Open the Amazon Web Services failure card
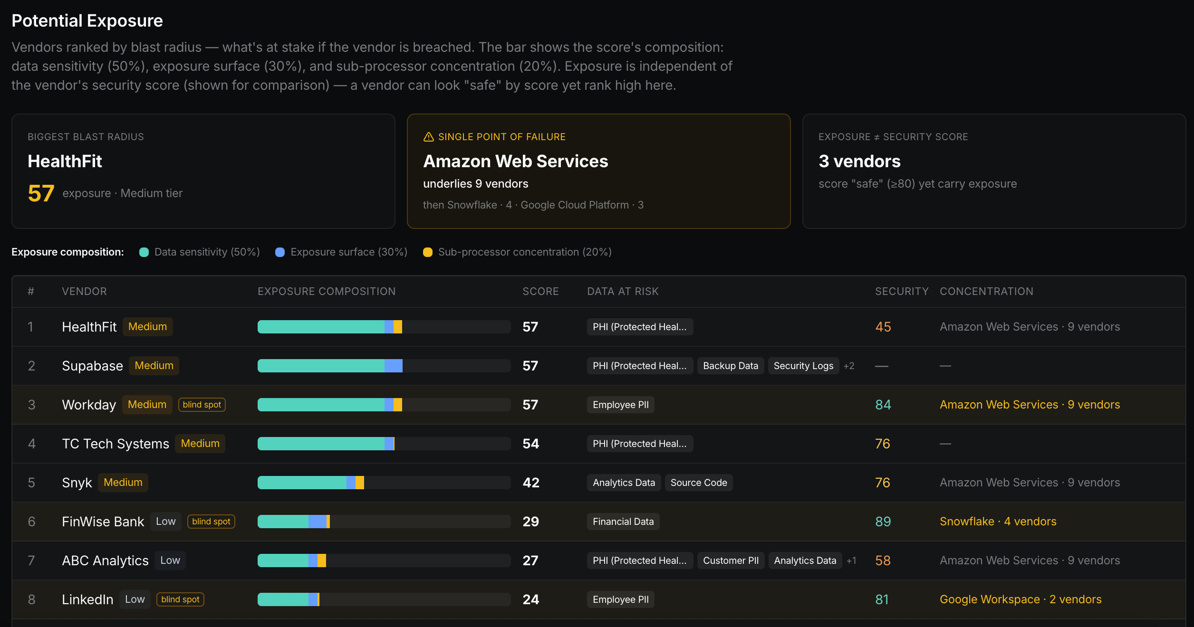This screenshot has height=627, width=1194. (x=599, y=171)
